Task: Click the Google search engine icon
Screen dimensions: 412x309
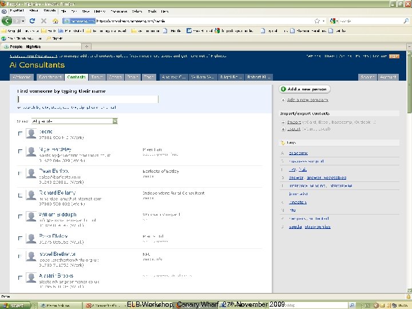Action: [x=332, y=21]
